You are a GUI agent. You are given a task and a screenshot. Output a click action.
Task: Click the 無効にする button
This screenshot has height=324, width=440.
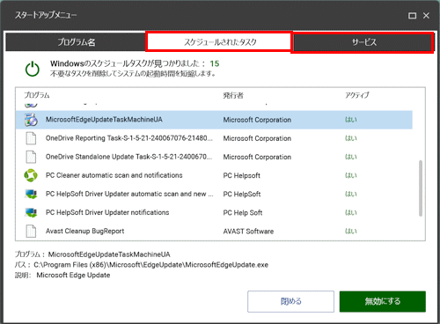pos(383,301)
